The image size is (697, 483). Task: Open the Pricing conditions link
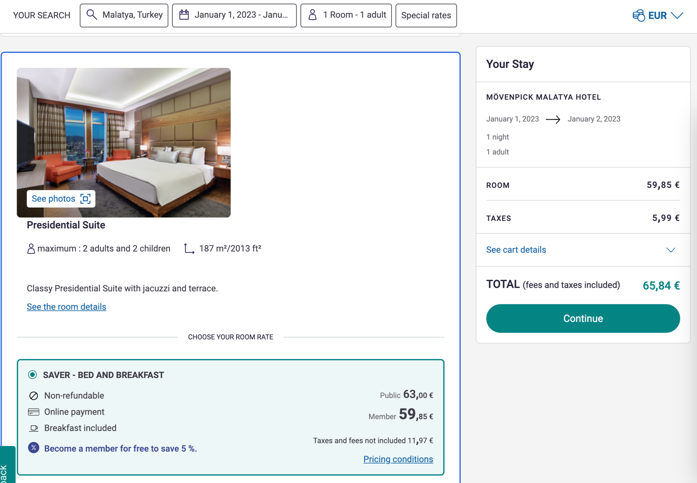pos(398,459)
